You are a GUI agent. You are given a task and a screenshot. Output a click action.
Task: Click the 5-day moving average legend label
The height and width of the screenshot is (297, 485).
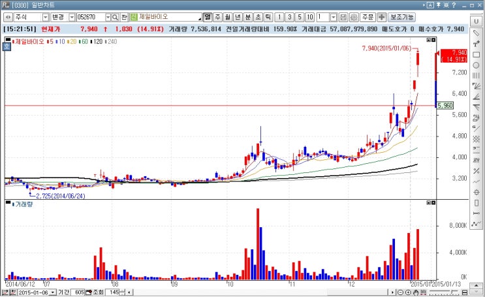50,42
